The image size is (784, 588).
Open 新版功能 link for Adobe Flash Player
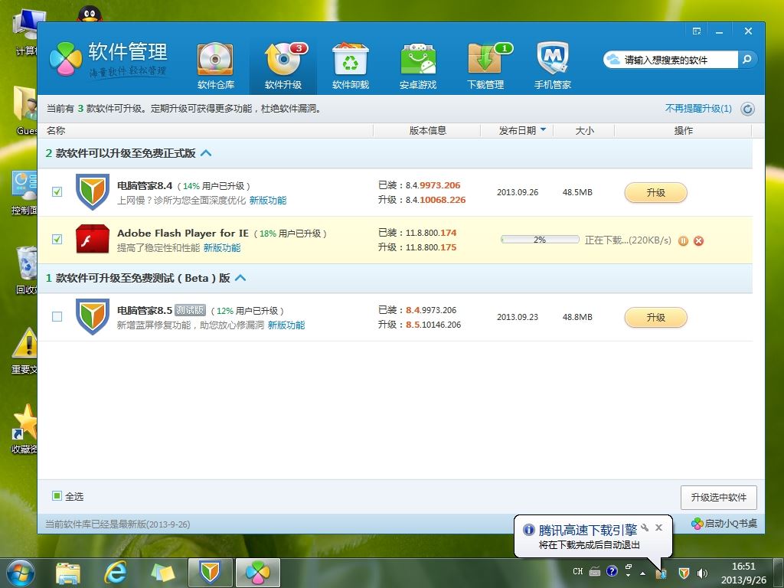pos(222,248)
